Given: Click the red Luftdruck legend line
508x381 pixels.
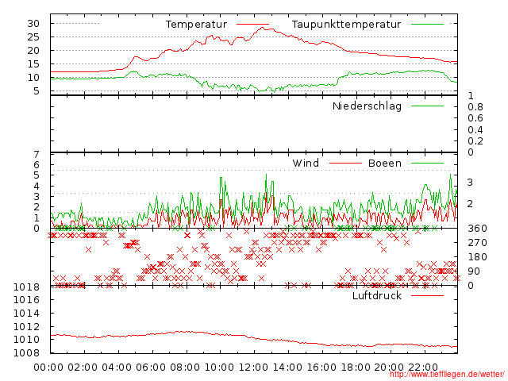Looking at the screenshot, I should click(427, 295).
